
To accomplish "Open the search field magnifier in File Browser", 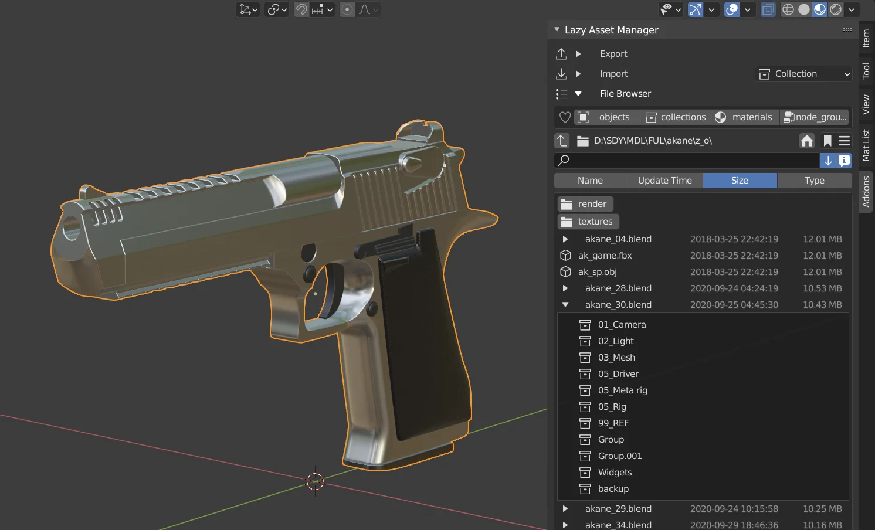I will tap(562, 160).
